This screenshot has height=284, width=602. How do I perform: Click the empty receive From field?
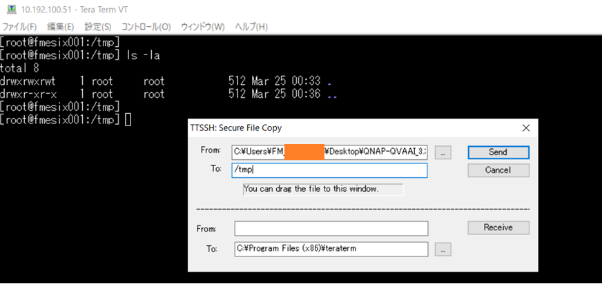(330, 228)
